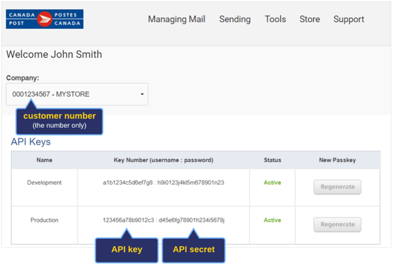Open the Support menu
The height and width of the screenshot is (265, 395).
348,20
